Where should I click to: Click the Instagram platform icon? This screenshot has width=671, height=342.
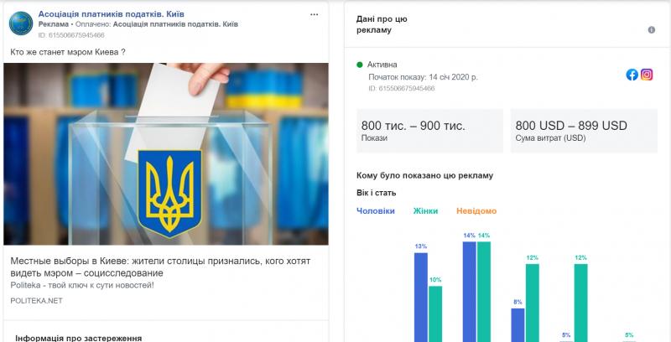click(x=647, y=75)
